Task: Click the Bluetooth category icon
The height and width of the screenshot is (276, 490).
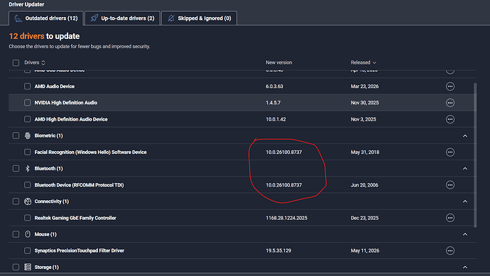Action: pos(28,169)
